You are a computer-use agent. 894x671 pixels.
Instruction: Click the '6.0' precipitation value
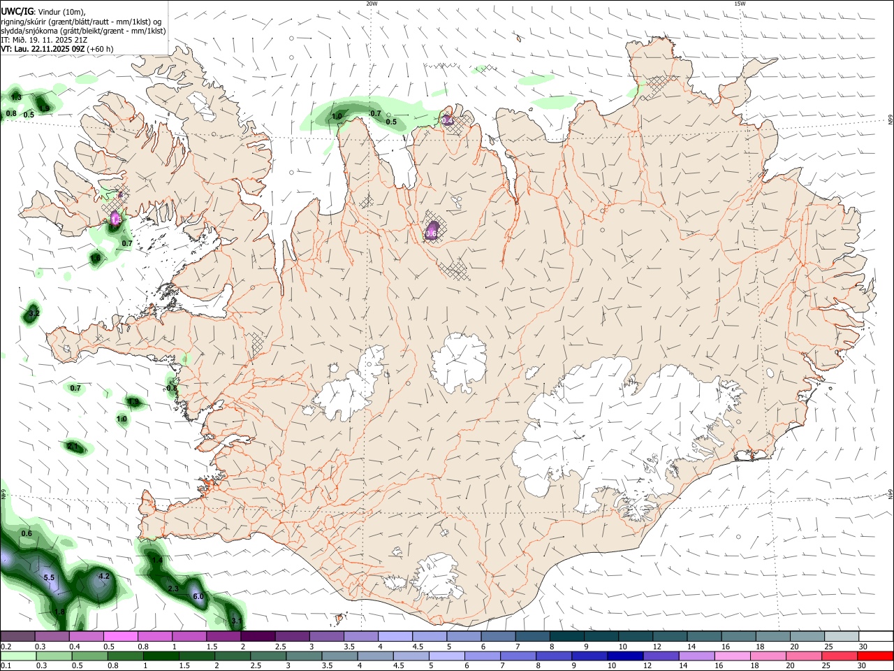point(198,596)
